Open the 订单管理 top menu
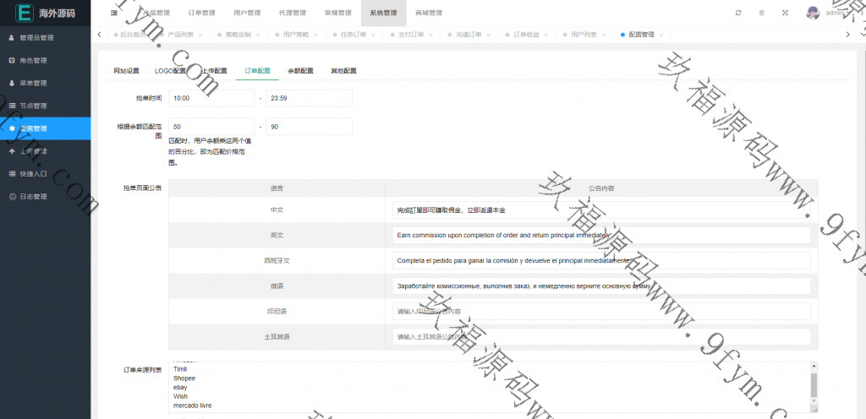Screen dimensions: 866x419 [201, 14]
